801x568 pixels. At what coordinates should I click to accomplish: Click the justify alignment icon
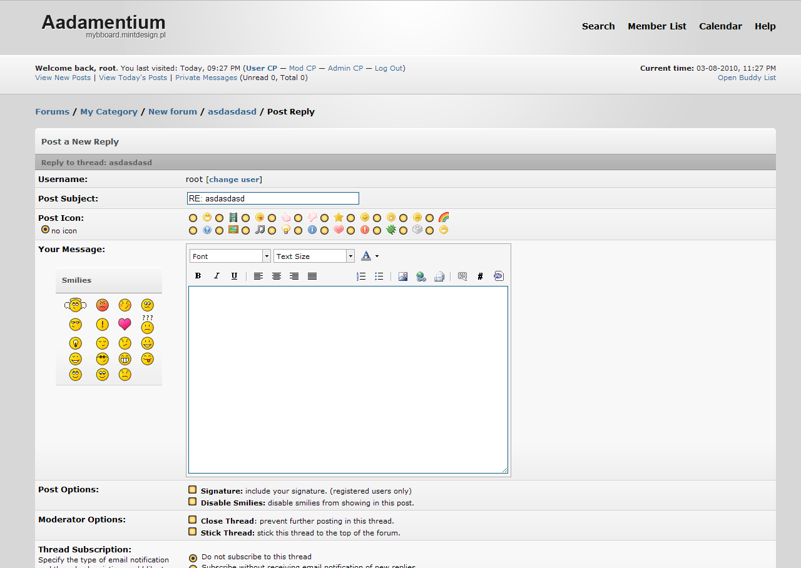pos(312,276)
